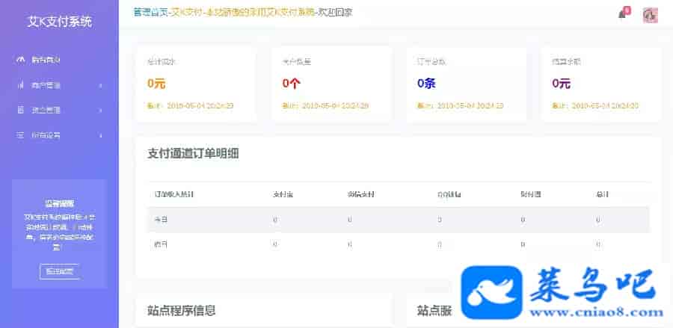The width and height of the screenshot is (673, 328).
Task: Click the 昨日 row label
Action: click(161, 244)
